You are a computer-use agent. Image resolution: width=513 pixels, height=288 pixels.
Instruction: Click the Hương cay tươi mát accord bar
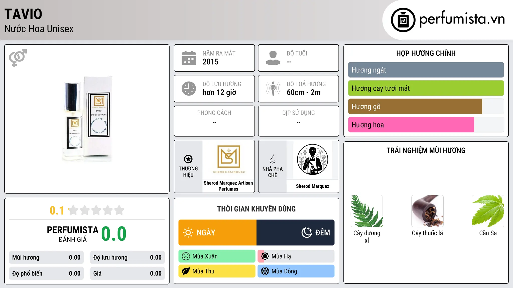426,88
